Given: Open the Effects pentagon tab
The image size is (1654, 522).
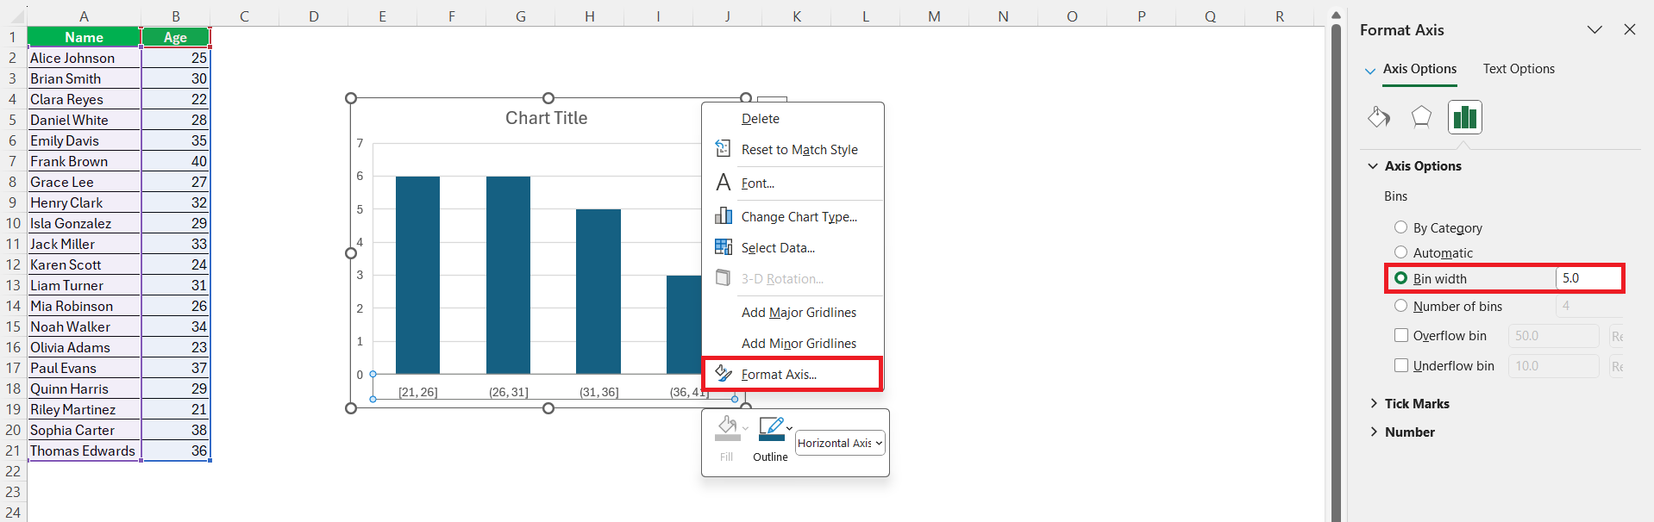Looking at the screenshot, I should click(x=1421, y=117).
